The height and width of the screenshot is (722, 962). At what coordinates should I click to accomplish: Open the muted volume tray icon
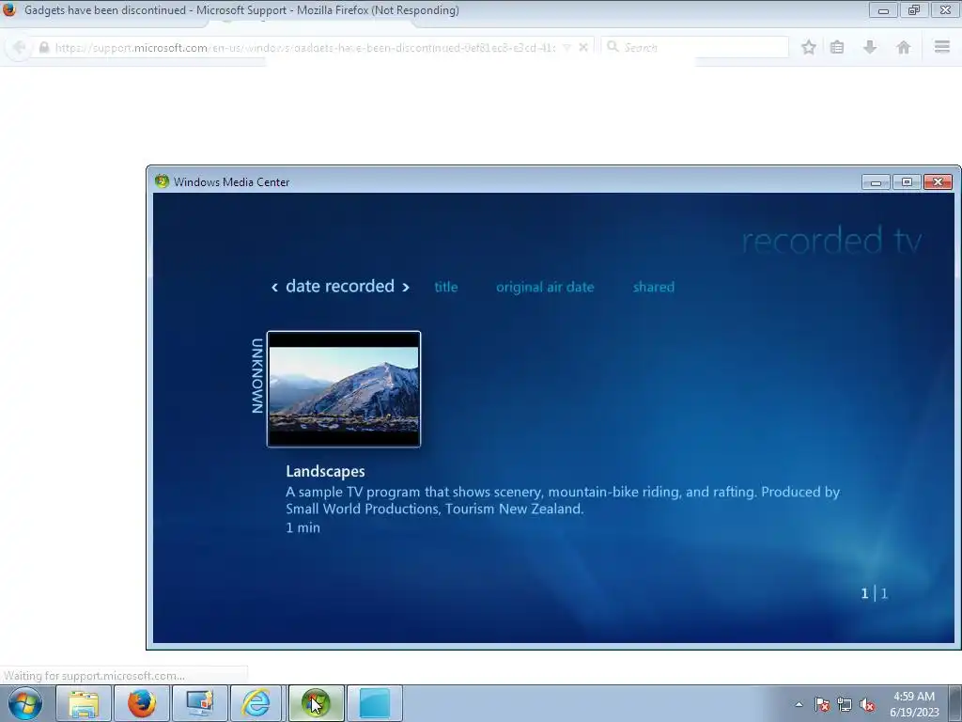click(x=867, y=704)
